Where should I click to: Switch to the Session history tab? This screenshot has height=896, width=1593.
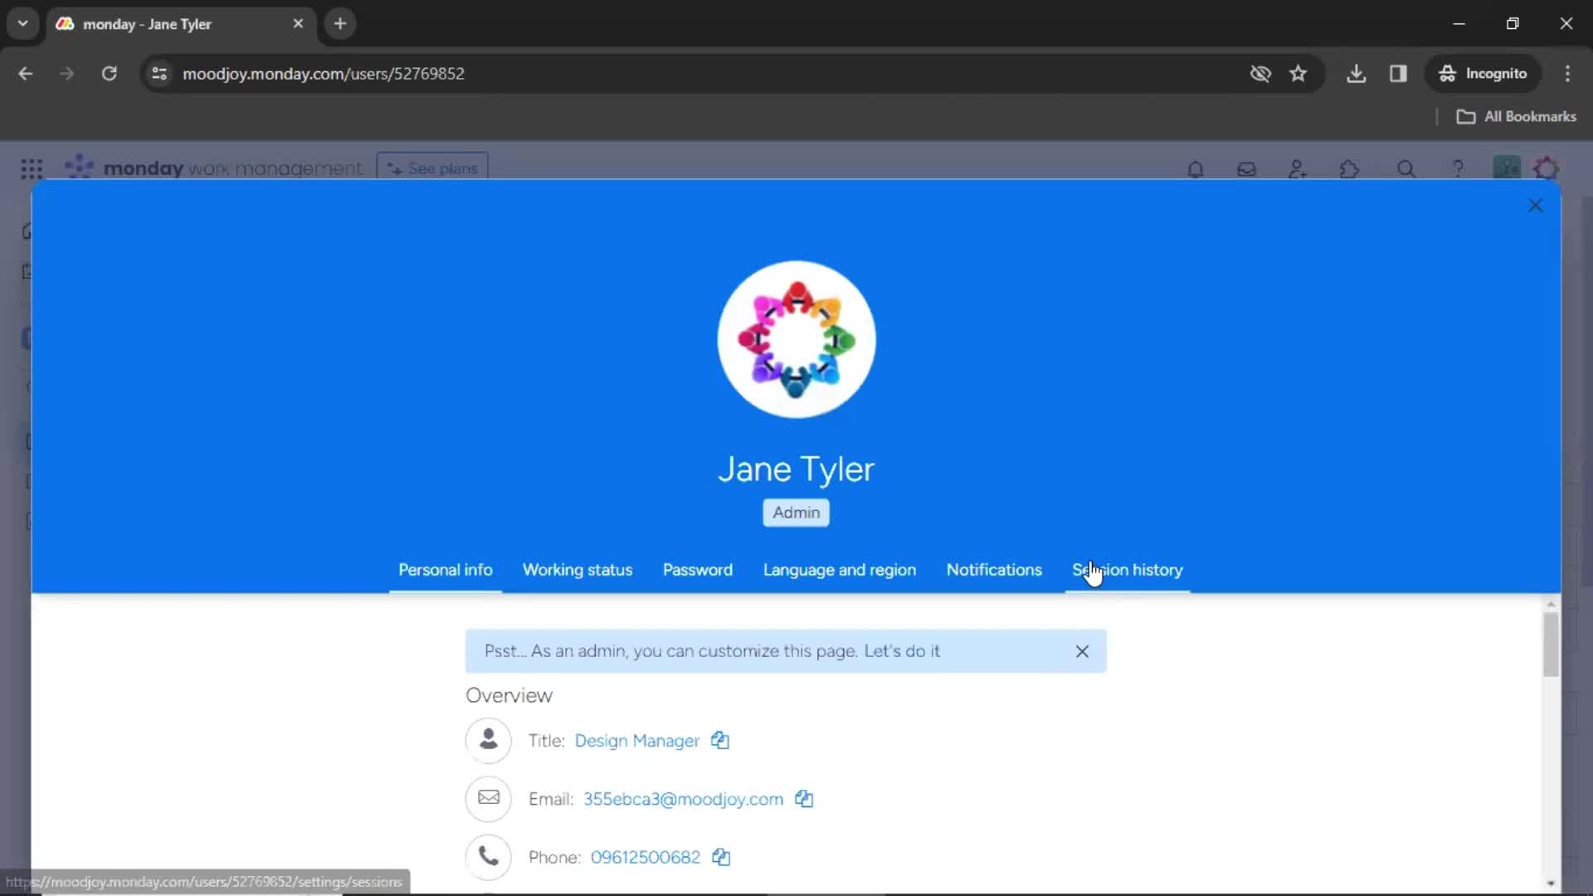[1127, 570]
